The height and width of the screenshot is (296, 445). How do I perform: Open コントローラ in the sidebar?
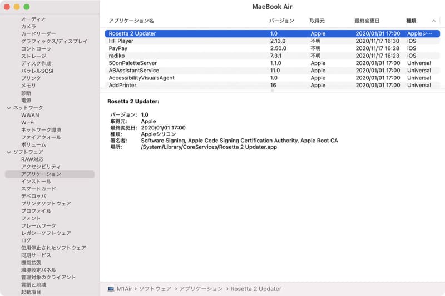(x=36, y=49)
